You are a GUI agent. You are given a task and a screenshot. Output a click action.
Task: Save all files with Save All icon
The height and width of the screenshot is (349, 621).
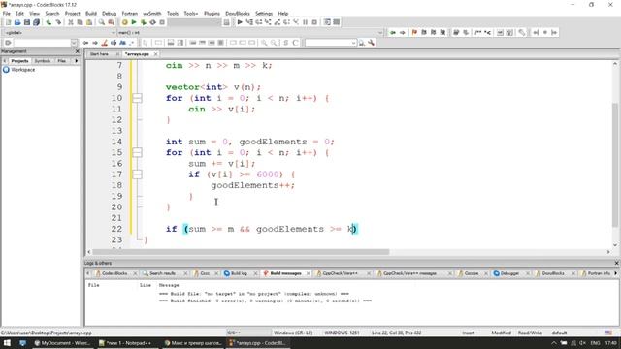[x=37, y=22]
